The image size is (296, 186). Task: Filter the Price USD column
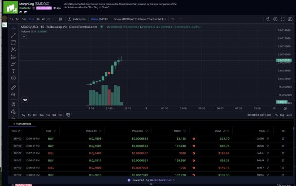147,131
